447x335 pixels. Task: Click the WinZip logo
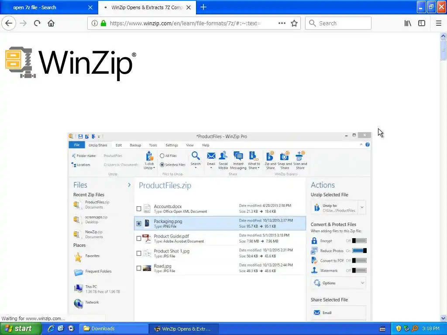[70, 64]
